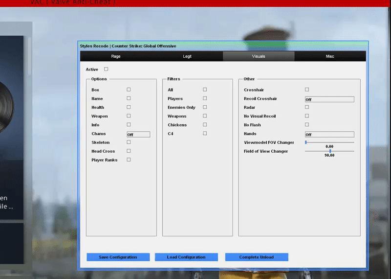This screenshot has height=279, width=391.
Task: Check the Weapons filter checkbox
Action: pyautogui.click(x=205, y=116)
